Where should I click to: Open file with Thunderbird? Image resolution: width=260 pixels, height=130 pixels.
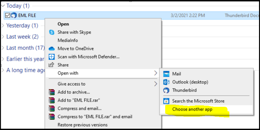click(184, 90)
